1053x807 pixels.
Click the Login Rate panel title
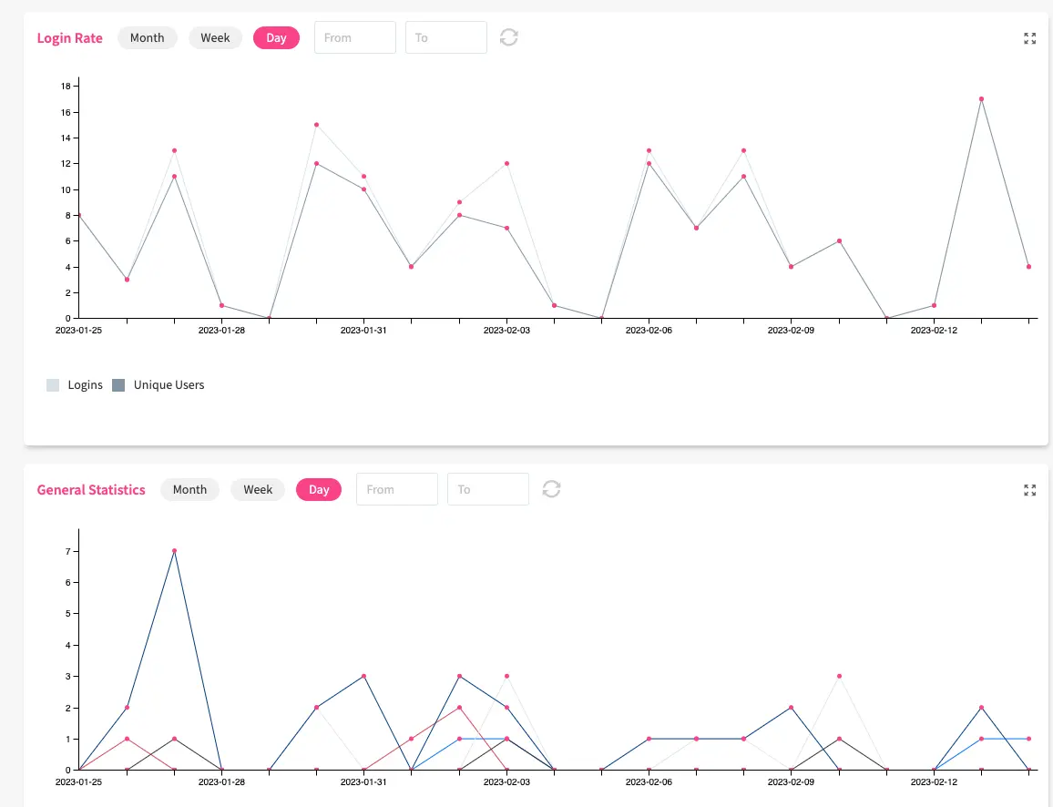tap(70, 37)
